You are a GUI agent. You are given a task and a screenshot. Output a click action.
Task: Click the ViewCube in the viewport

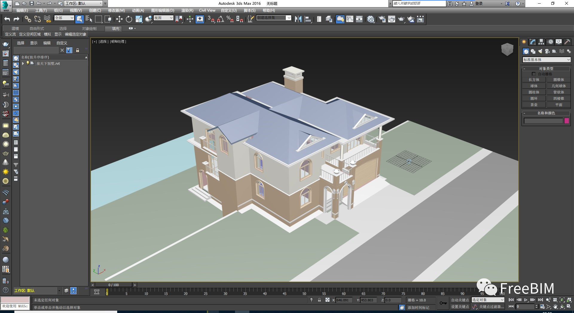click(x=507, y=50)
